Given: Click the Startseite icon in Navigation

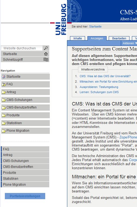Looking at the screenshot, I should coord(3,77).
